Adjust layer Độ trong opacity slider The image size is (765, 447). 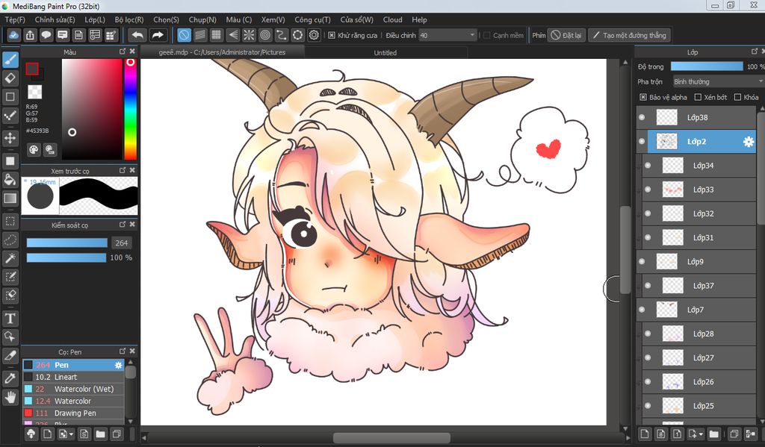(x=707, y=66)
